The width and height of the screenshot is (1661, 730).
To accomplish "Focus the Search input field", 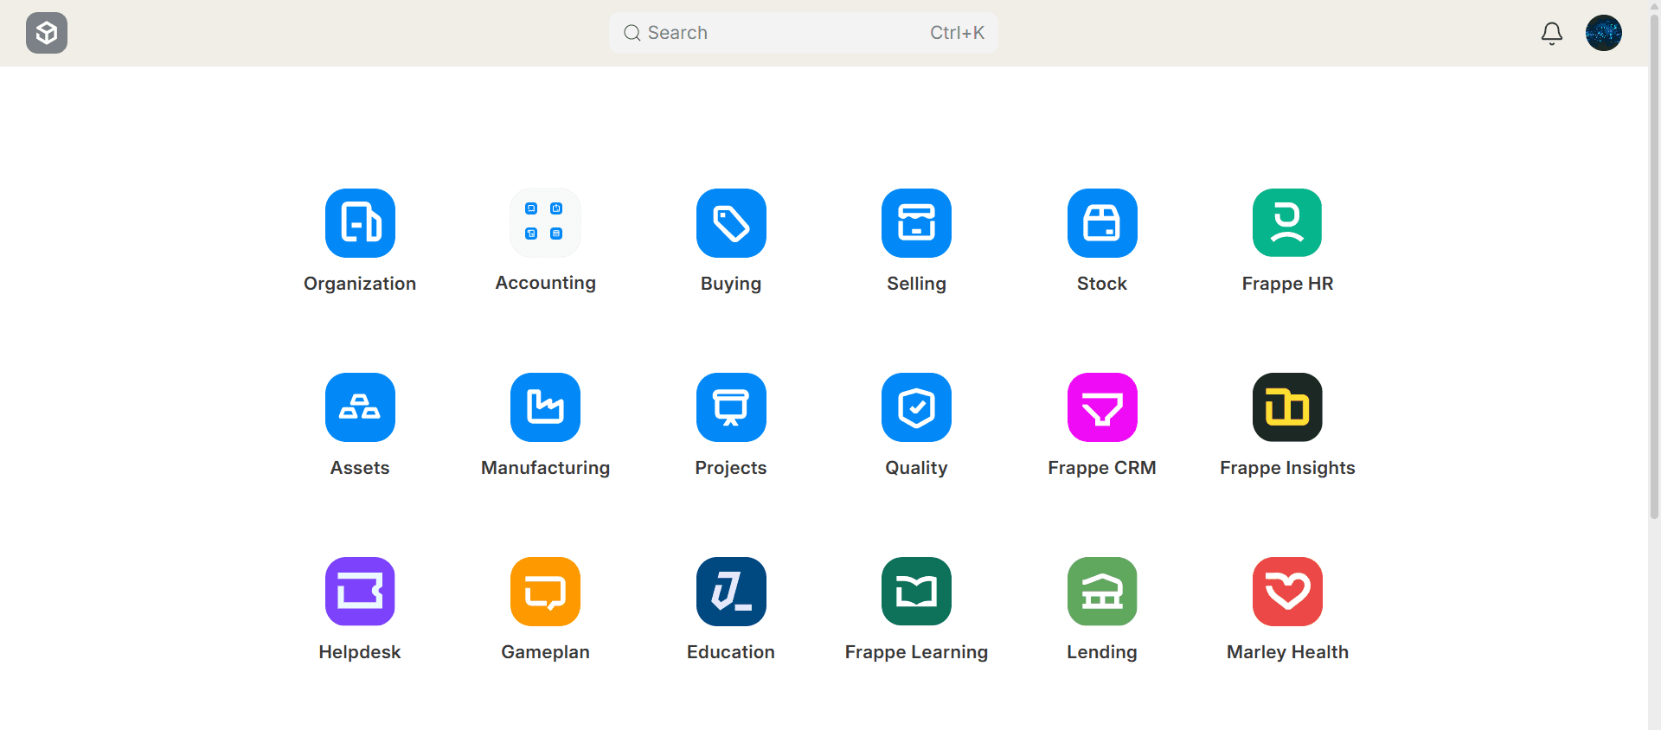I will click(804, 33).
